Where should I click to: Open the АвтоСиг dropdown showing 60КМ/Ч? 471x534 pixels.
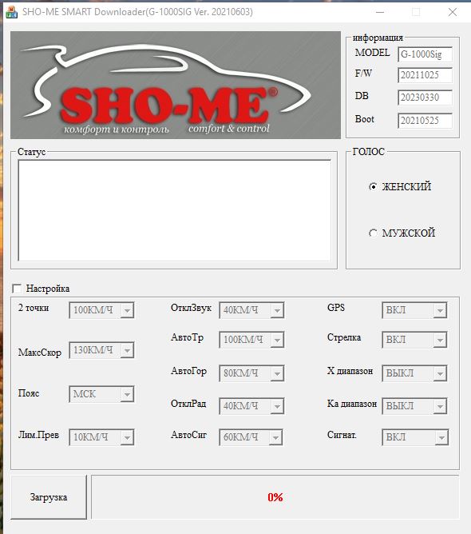pyautogui.click(x=251, y=437)
